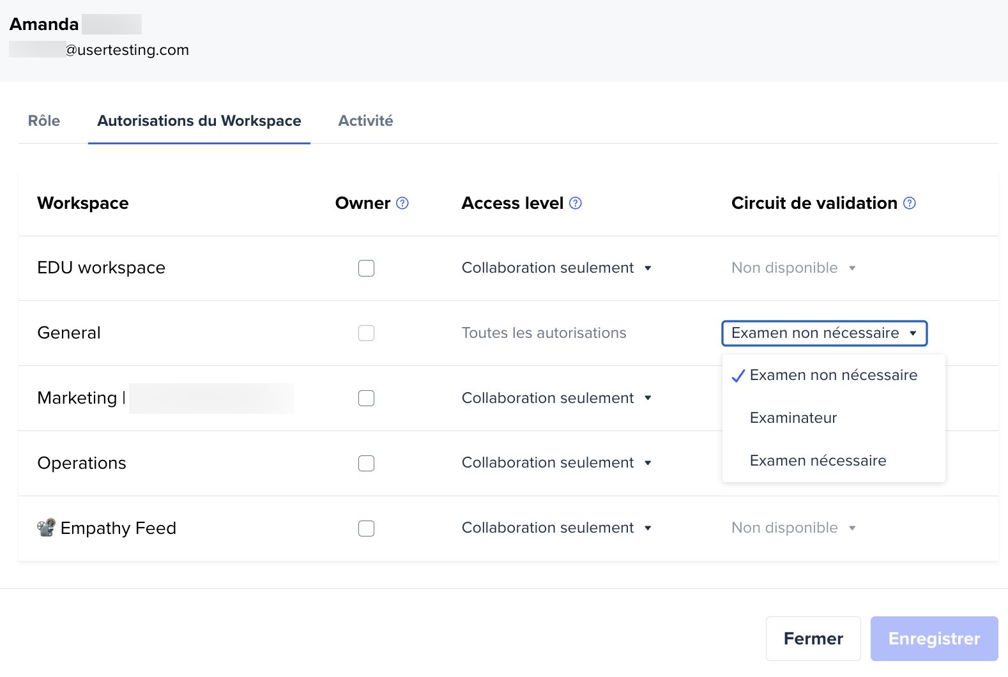
Task: Select the Examinateur option
Action: pyautogui.click(x=793, y=418)
